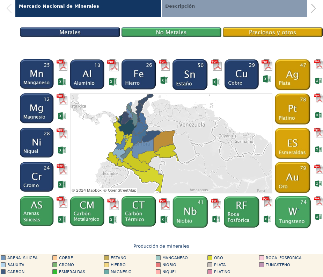
Task: Select the Mercado Nacional de Minerales tab
Action: pos(59,6)
